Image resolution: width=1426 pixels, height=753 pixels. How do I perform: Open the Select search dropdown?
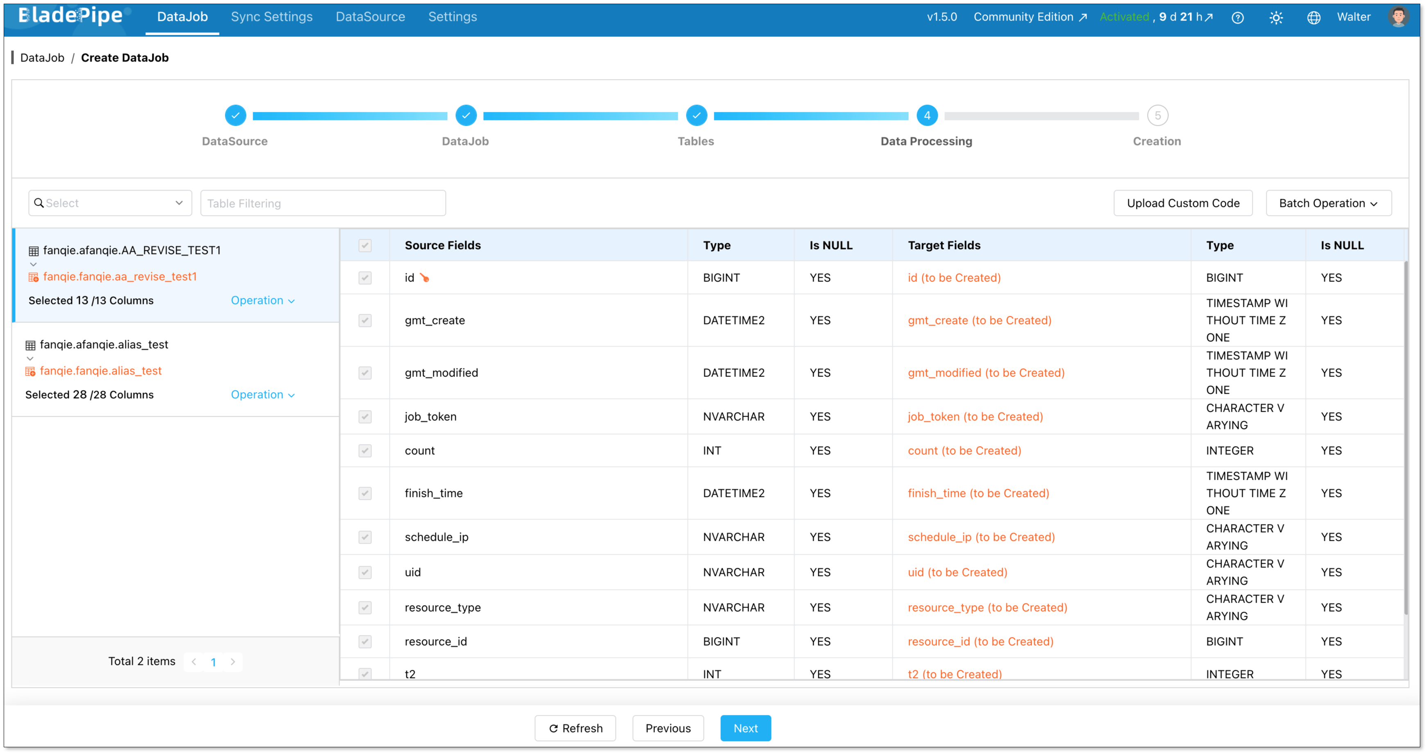point(110,203)
